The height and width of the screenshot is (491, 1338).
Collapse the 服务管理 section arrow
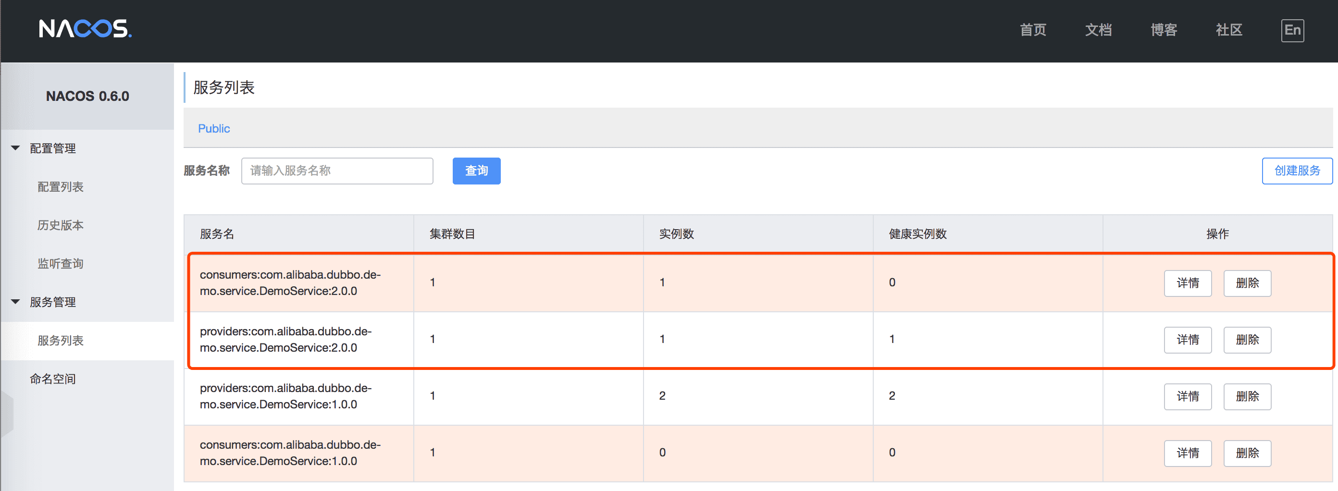point(15,302)
